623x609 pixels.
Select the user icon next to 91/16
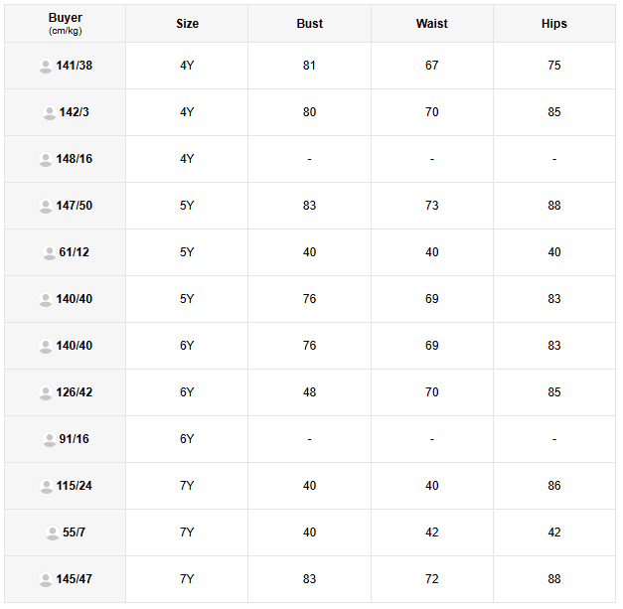tap(49, 440)
